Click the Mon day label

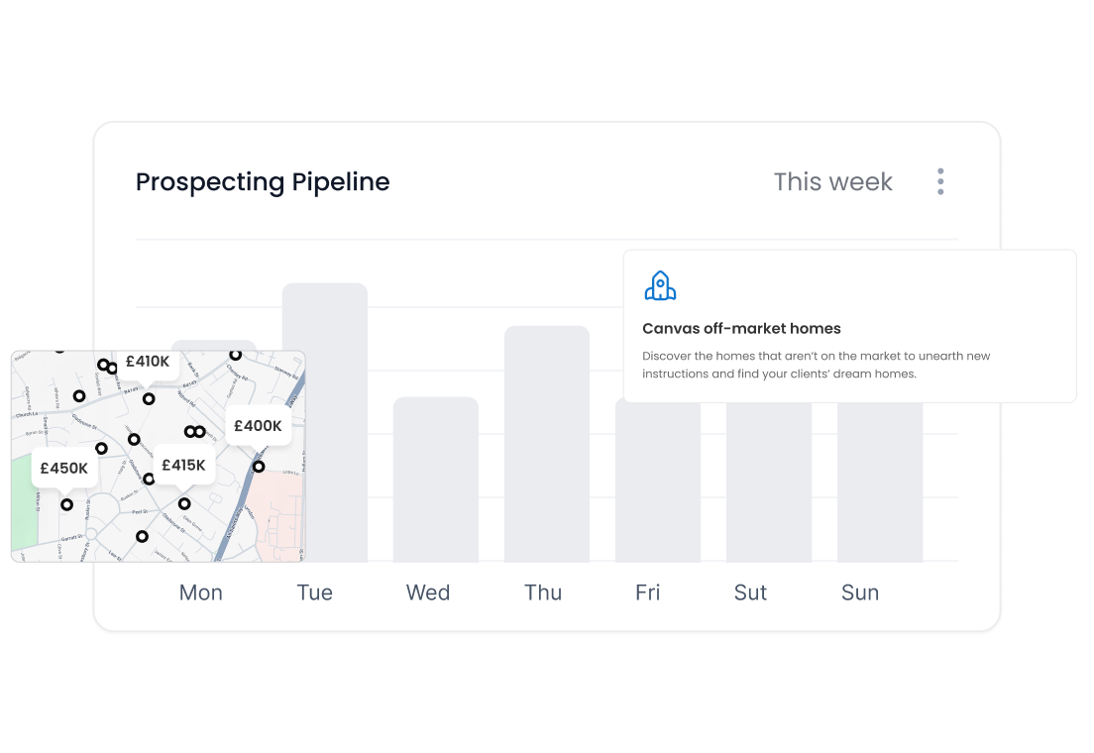[x=201, y=592]
